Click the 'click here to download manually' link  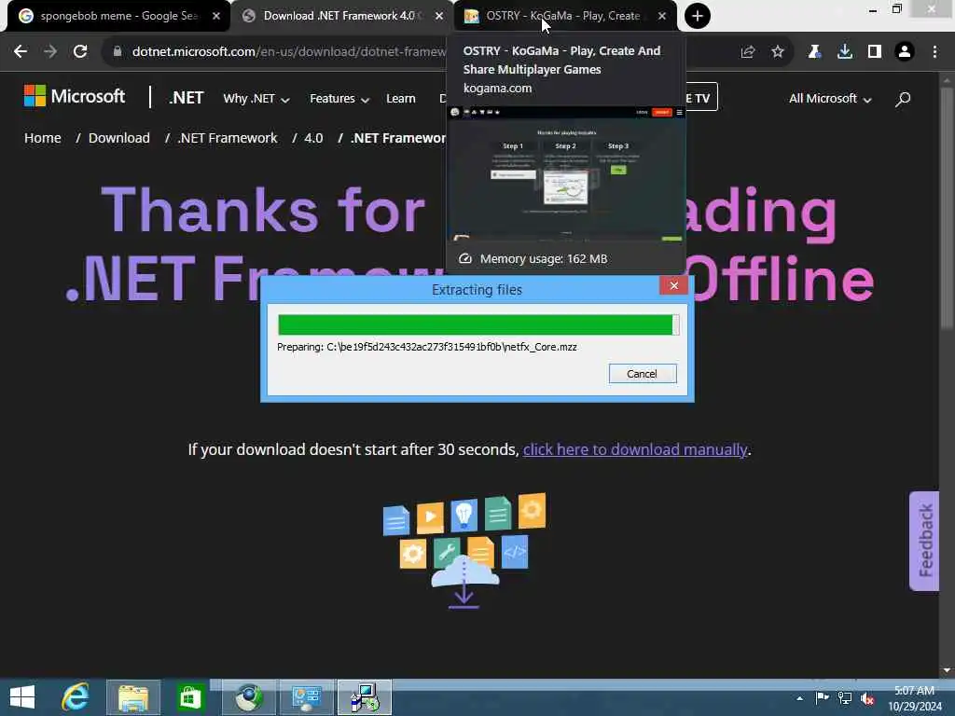tap(634, 449)
